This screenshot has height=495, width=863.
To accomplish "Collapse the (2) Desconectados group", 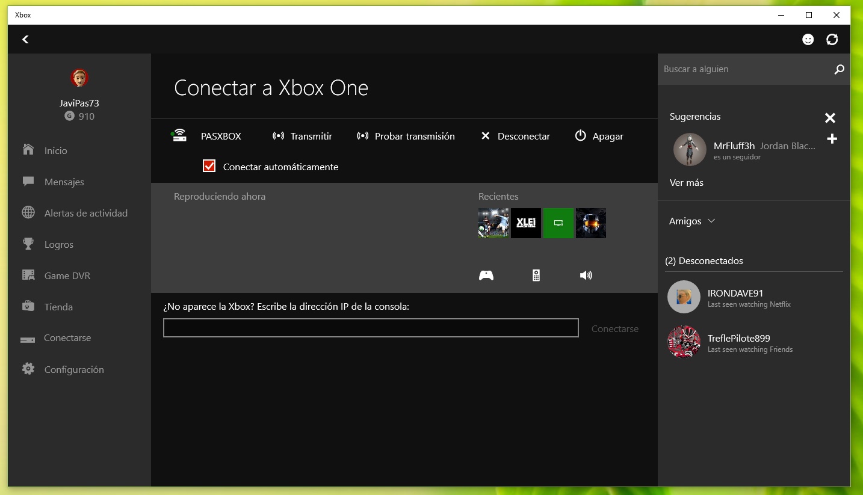I will pos(704,261).
